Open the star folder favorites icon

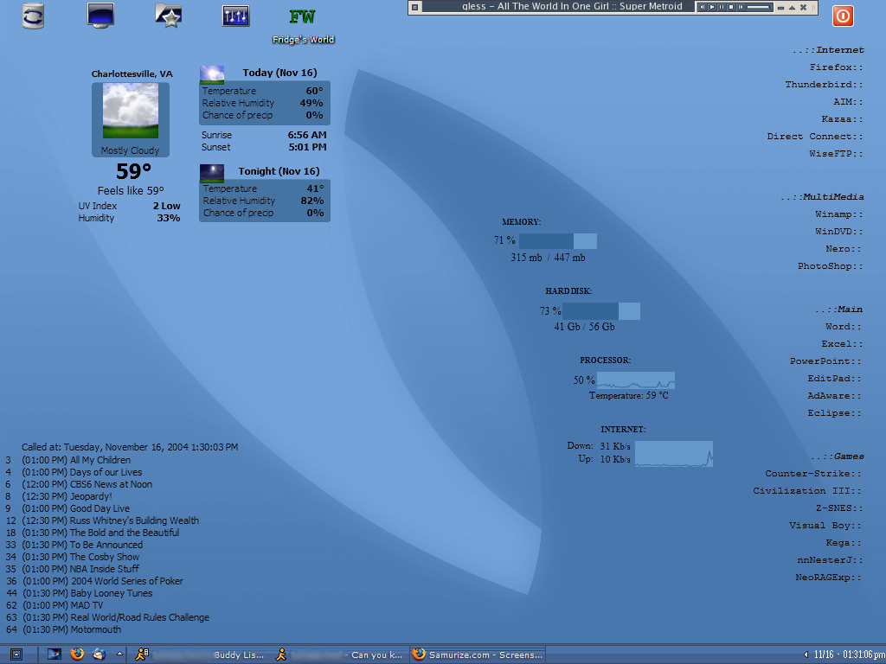(169, 16)
